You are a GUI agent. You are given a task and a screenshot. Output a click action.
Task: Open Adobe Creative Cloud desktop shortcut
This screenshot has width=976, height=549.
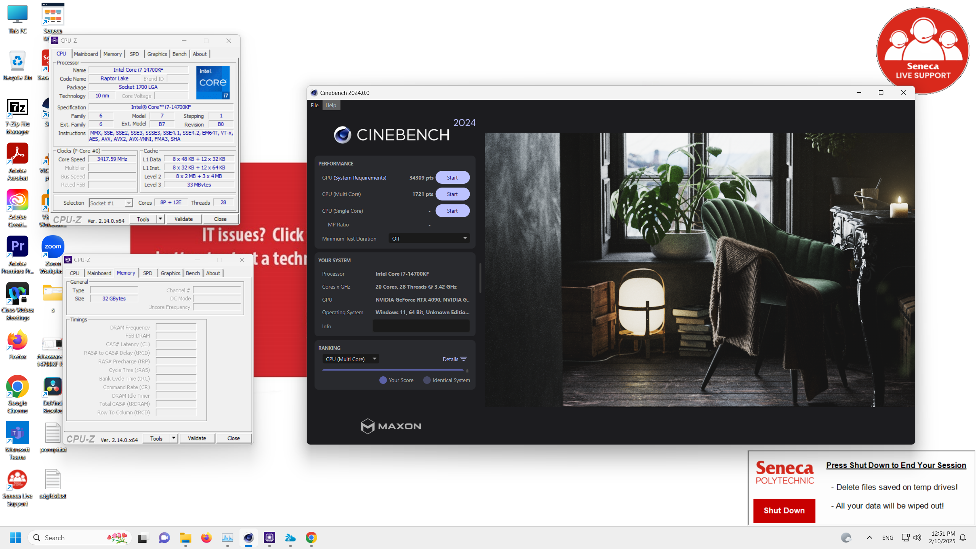[x=18, y=209]
